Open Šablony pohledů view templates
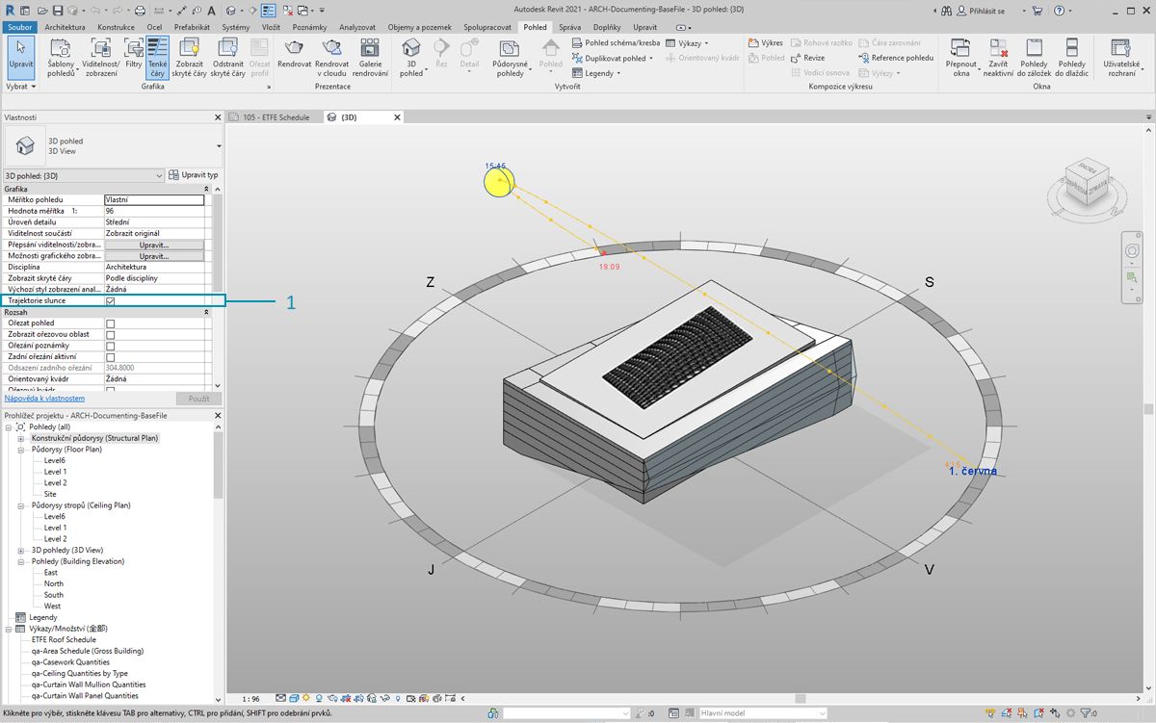This screenshot has width=1156, height=723. click(61, 57)
